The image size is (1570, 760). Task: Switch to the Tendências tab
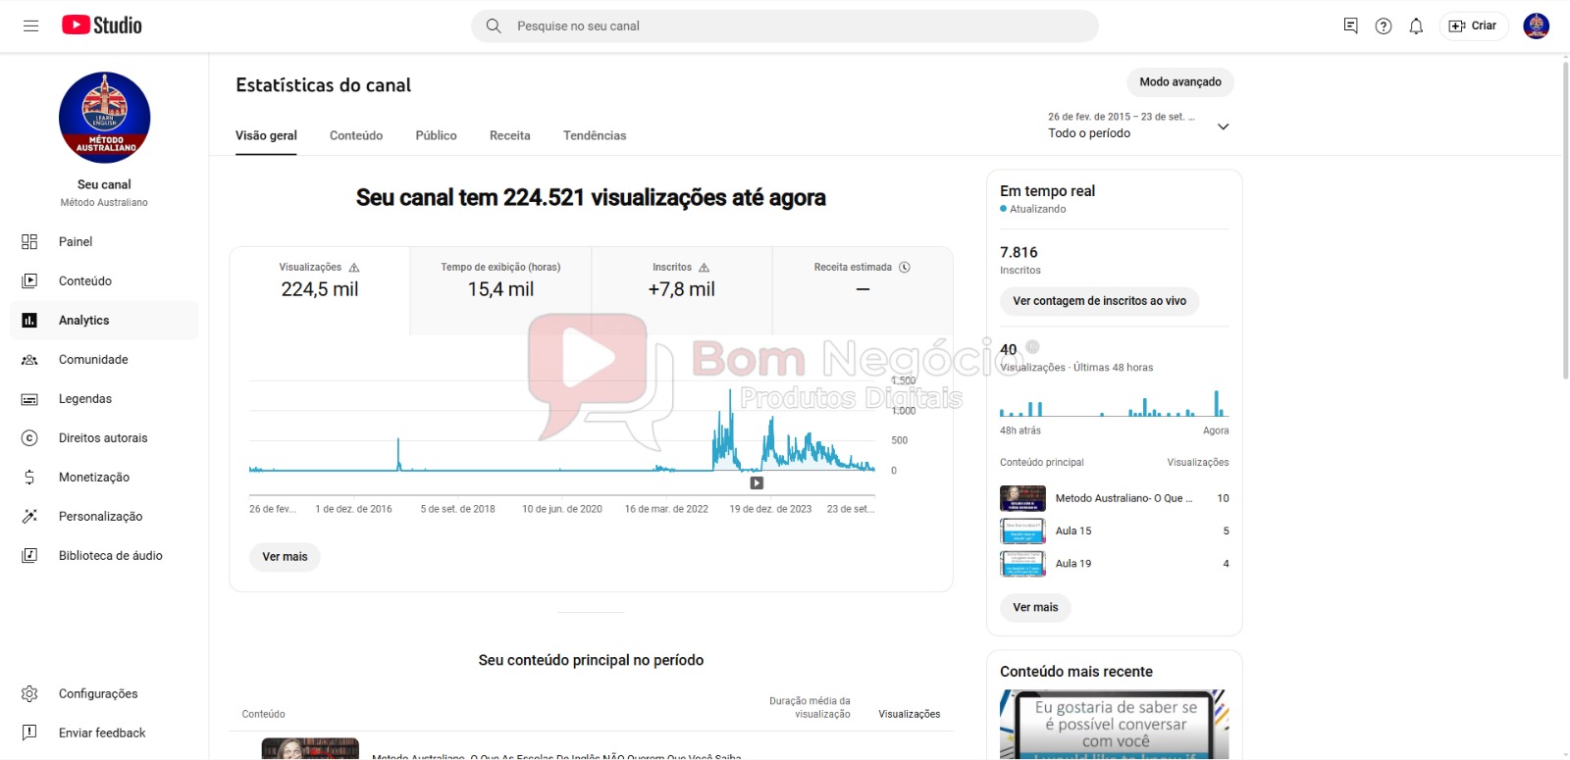click(595, 135)
